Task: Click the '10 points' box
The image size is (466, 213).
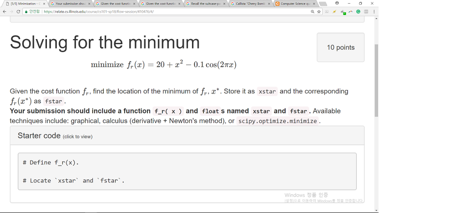Action: click(340, 47)
